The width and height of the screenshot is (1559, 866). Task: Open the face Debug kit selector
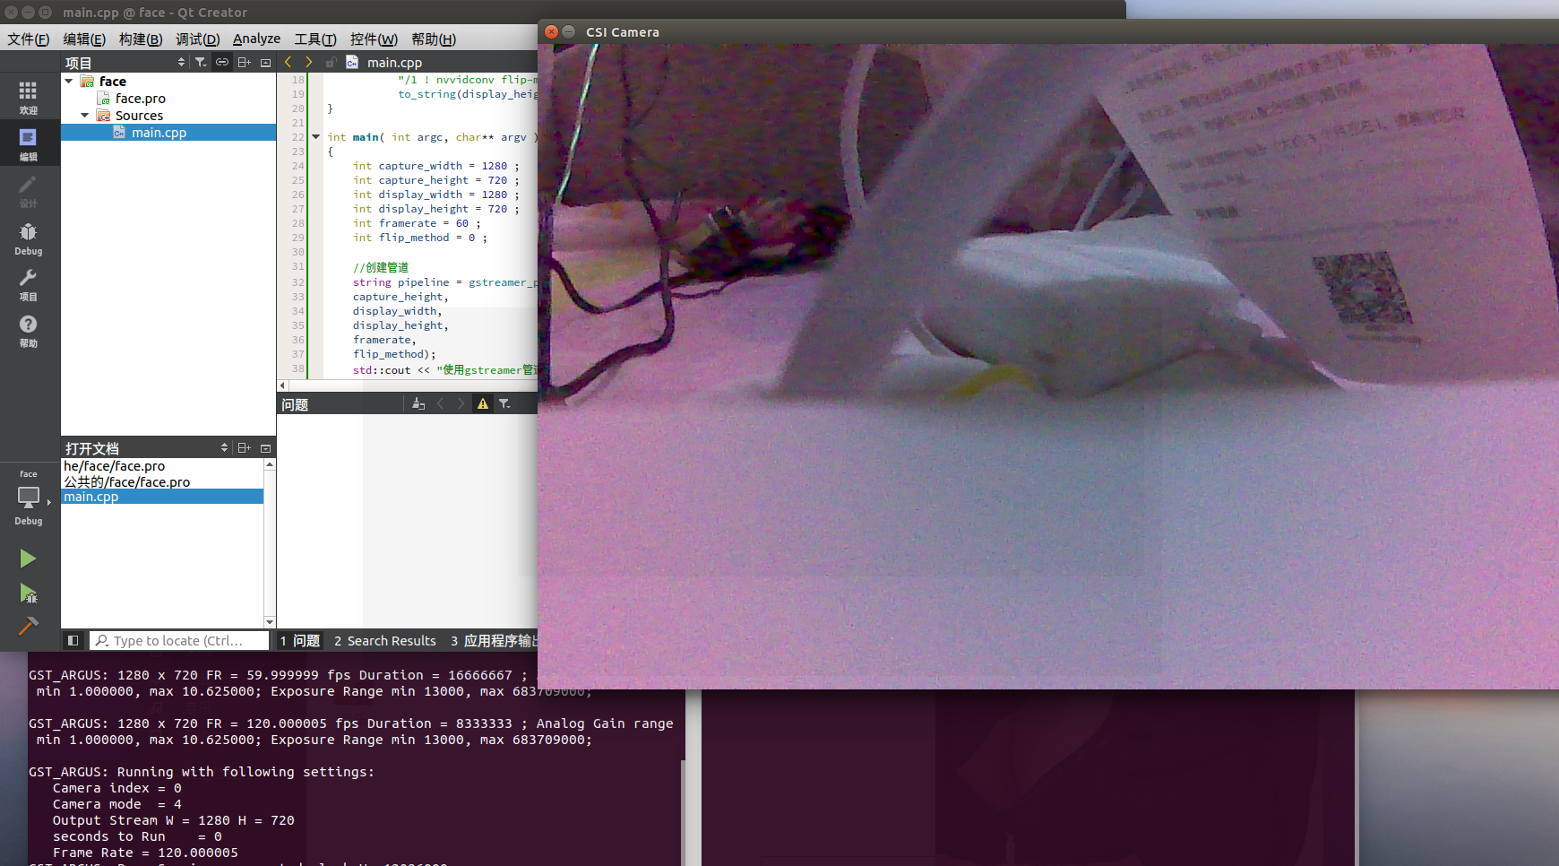(28, 498)
